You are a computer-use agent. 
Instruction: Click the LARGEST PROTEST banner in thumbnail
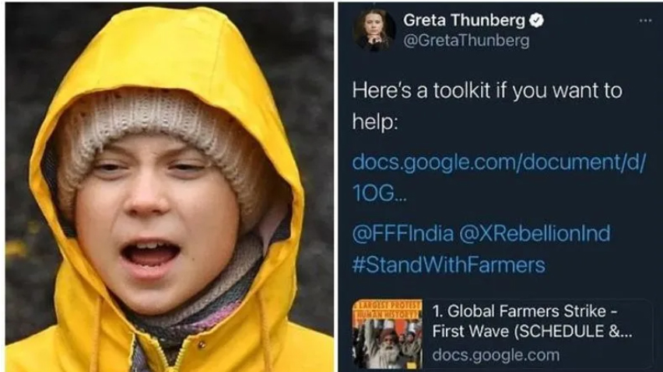[388, 309]
